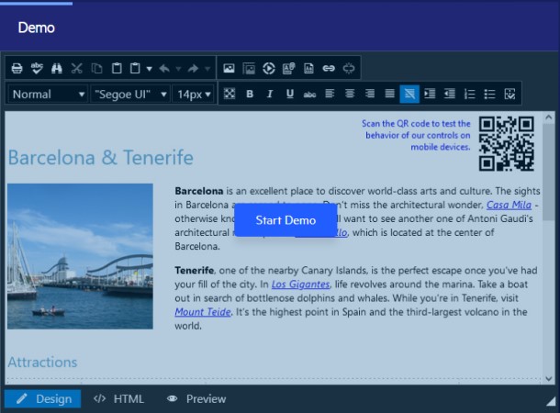Center align the text

(x=350, y=94)
